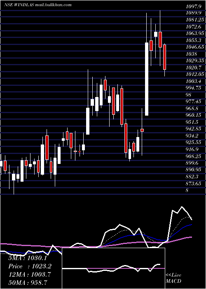Select the 890.95 price axis label
Image resolution: width=206 pixels, height=289 pixels.
click(193, 170)
